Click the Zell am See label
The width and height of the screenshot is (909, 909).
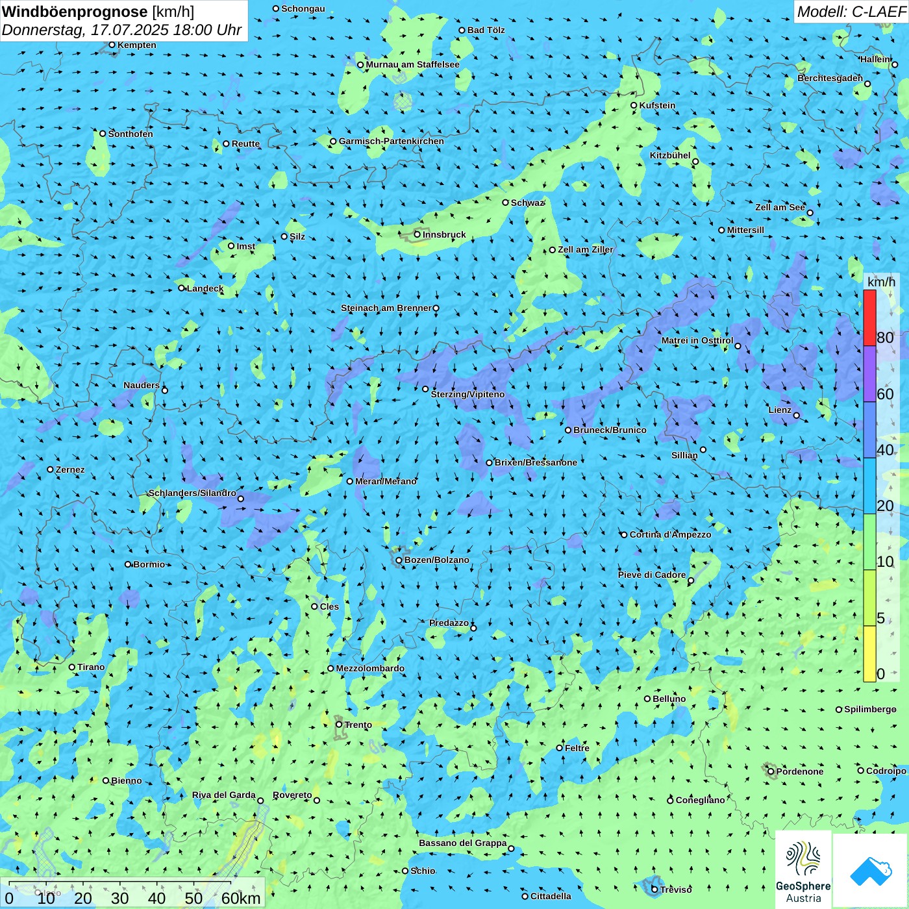tap(780, 207)
